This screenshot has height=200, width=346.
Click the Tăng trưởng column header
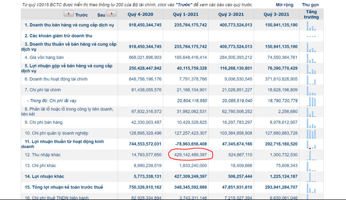(x=311, y=14)
